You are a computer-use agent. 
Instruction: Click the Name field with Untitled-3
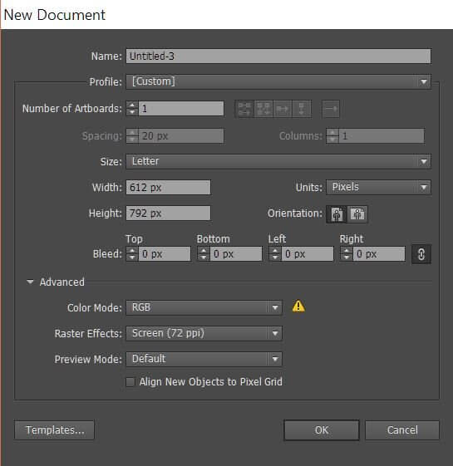[278, 56]
